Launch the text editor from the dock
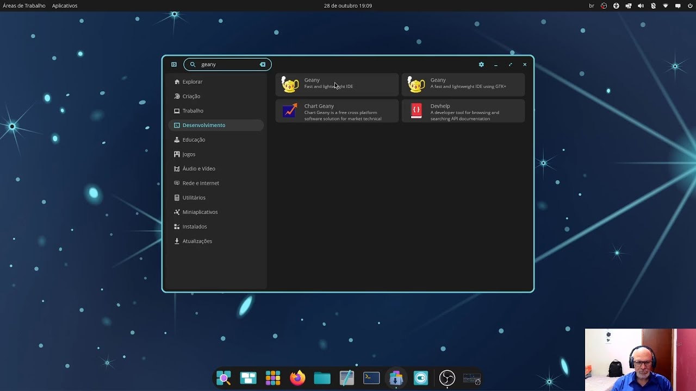Image resolution: width=696 pixels, height=391 pixels. tap(346, 378)
